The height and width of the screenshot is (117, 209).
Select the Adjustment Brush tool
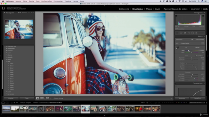[x=200, y=33]
